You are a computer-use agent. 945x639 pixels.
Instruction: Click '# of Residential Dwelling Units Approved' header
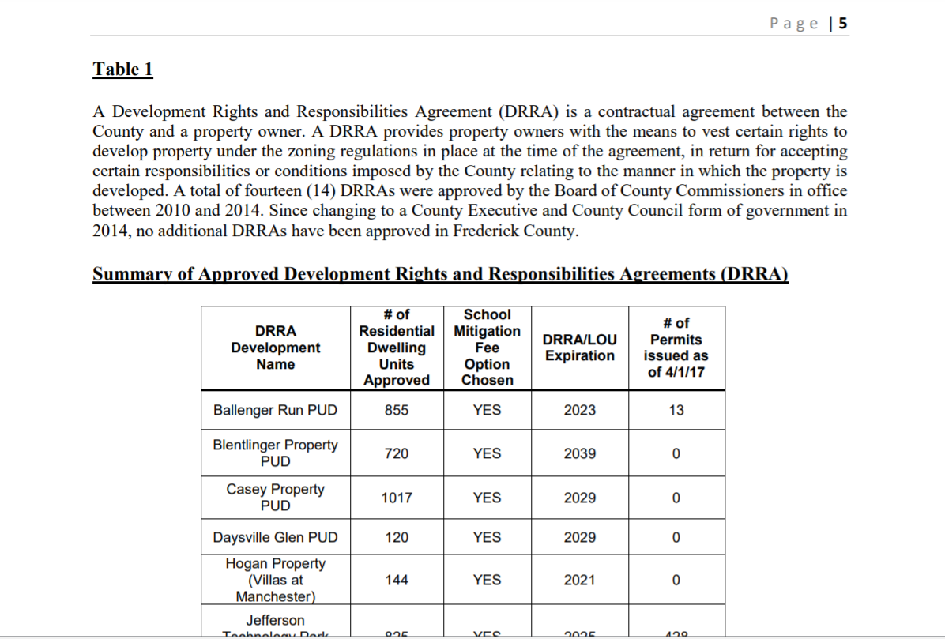396,348
